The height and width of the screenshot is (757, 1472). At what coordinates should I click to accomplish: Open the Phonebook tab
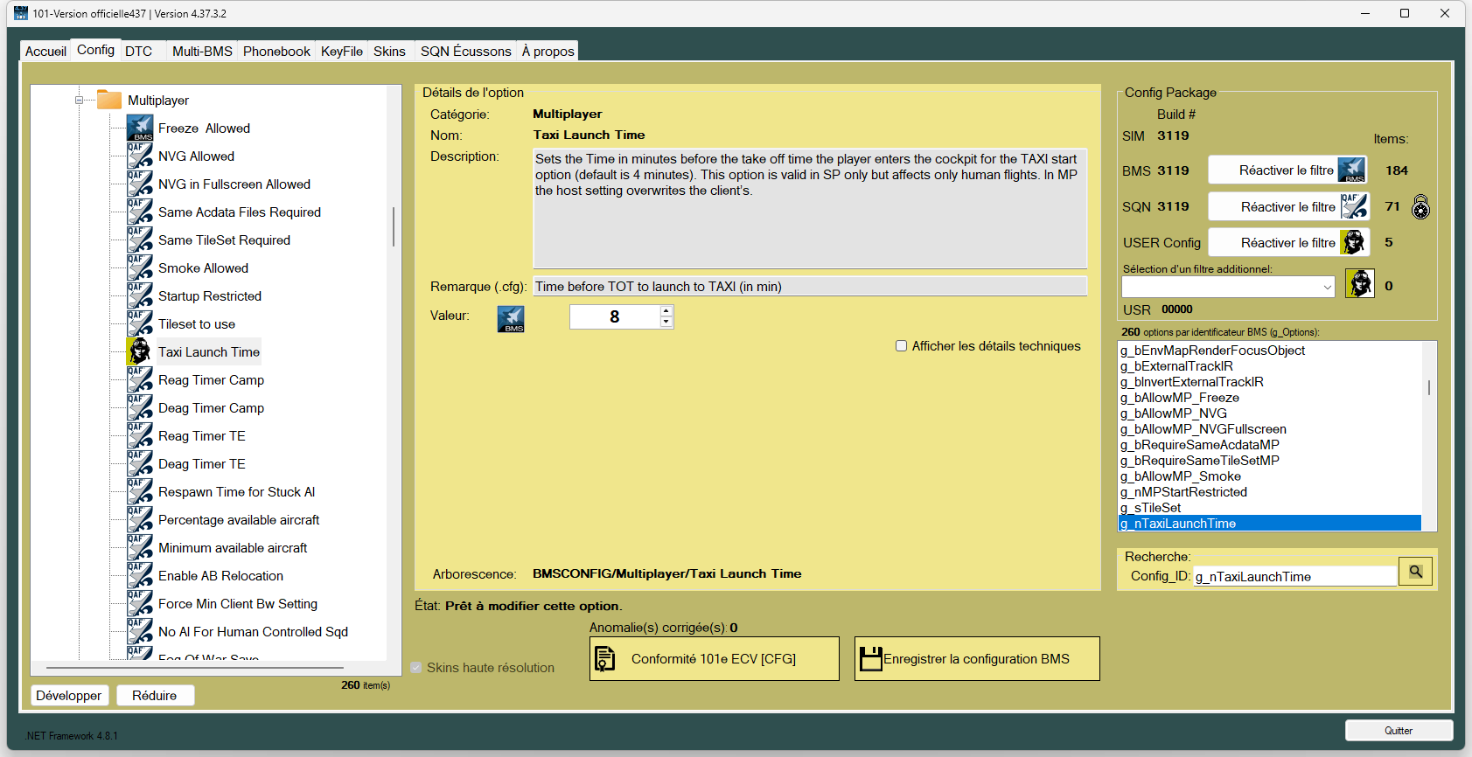click(276, 52)
